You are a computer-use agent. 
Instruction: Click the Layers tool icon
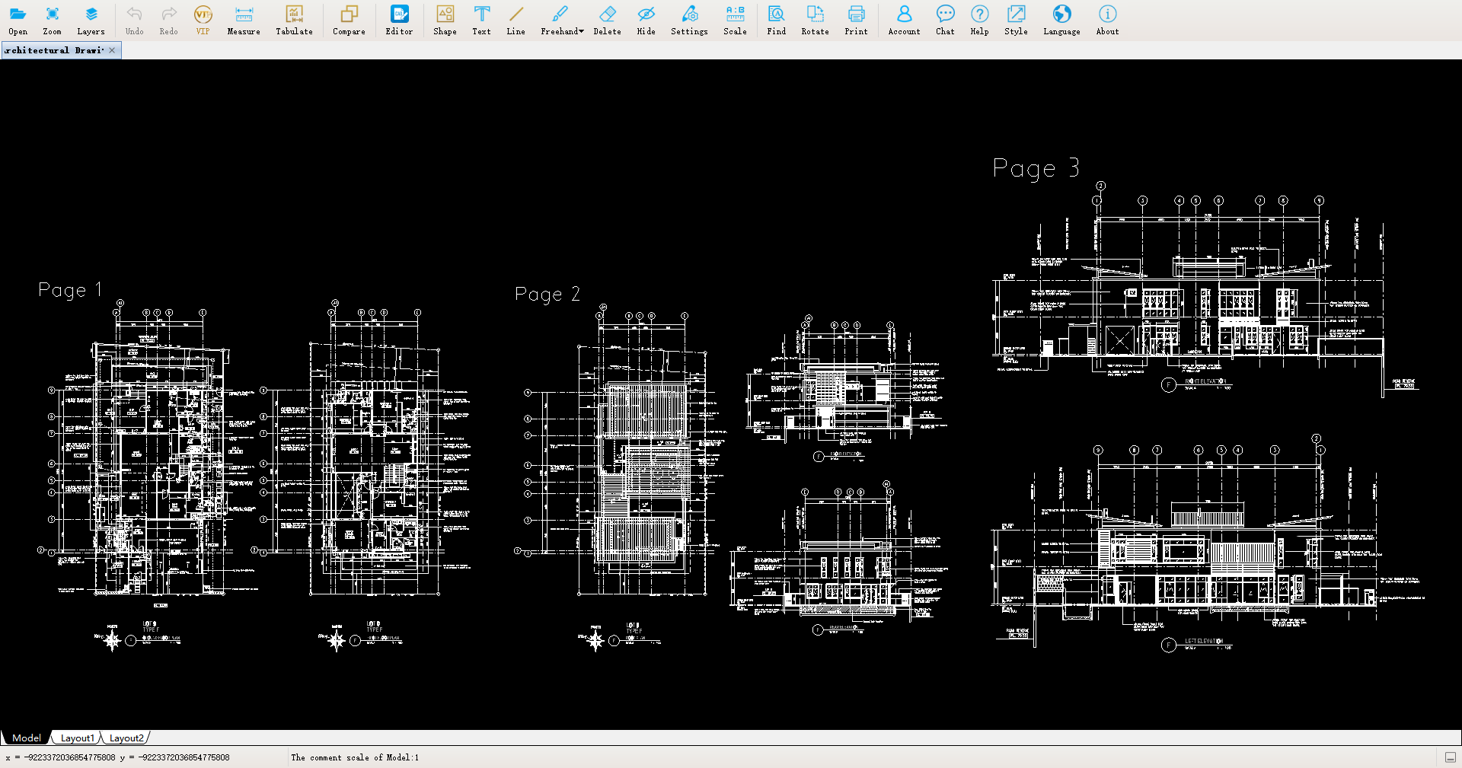(91, 20)
